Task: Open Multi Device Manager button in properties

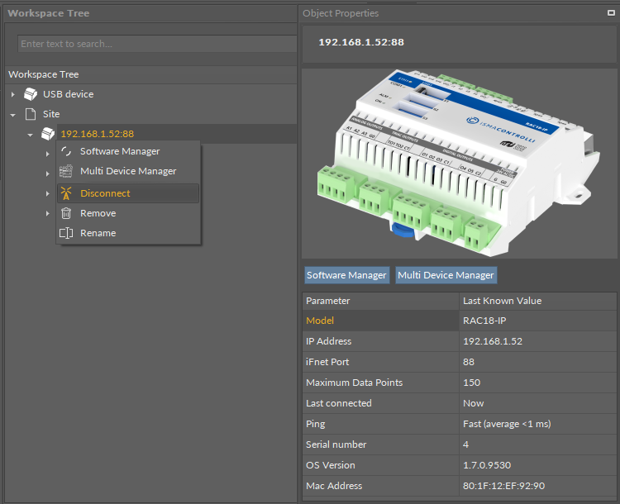Action: pos(446,275)
